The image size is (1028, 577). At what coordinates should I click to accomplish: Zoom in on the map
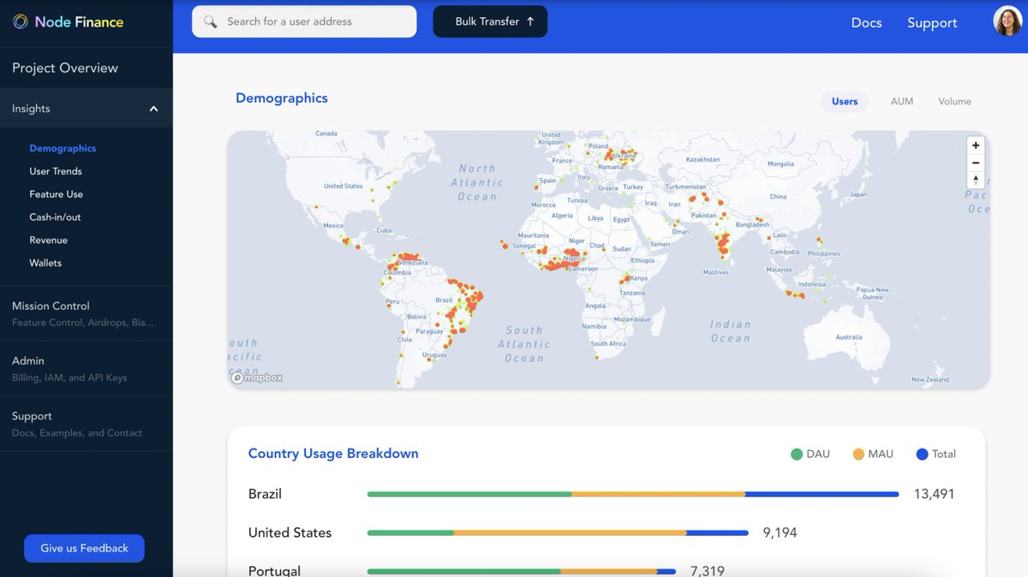[x=976, y=146]
